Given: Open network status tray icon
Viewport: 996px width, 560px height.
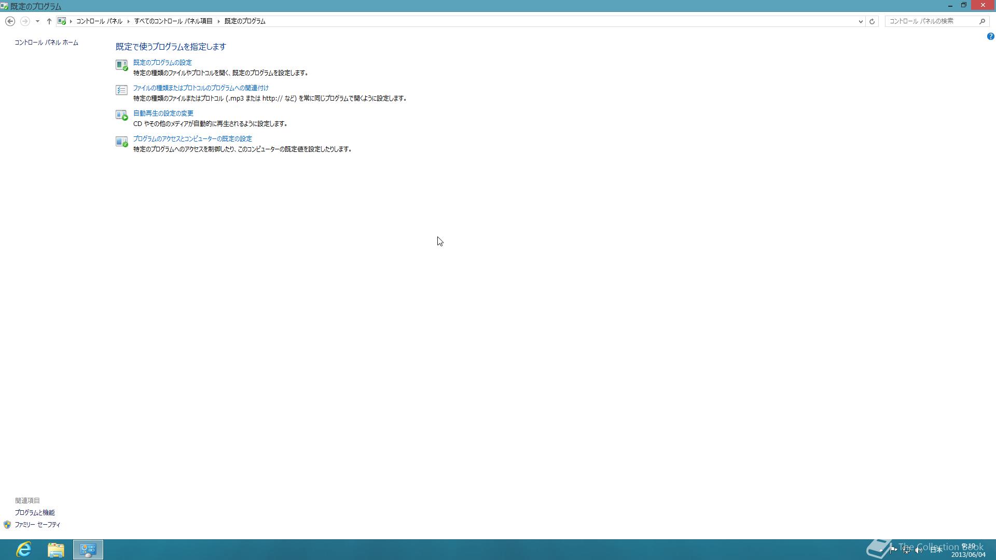Looking at the screenshot, I should (x=906, y=550).
